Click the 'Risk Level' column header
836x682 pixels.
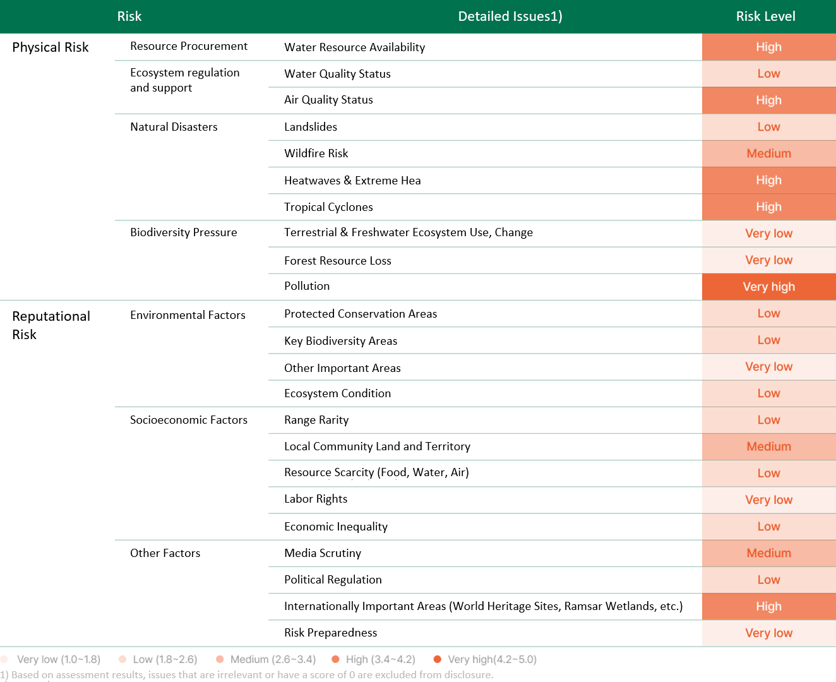point(765,16)
